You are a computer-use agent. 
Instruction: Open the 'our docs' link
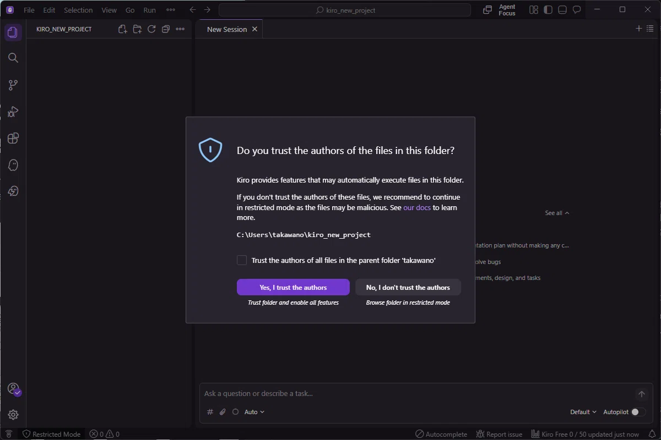click(x=417, y=207)
